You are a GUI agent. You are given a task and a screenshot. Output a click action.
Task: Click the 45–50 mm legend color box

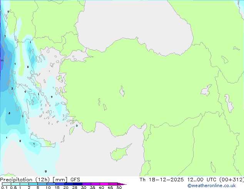113,184
